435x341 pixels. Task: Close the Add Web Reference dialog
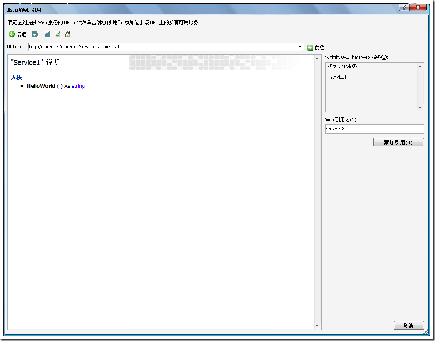[418, 7]
